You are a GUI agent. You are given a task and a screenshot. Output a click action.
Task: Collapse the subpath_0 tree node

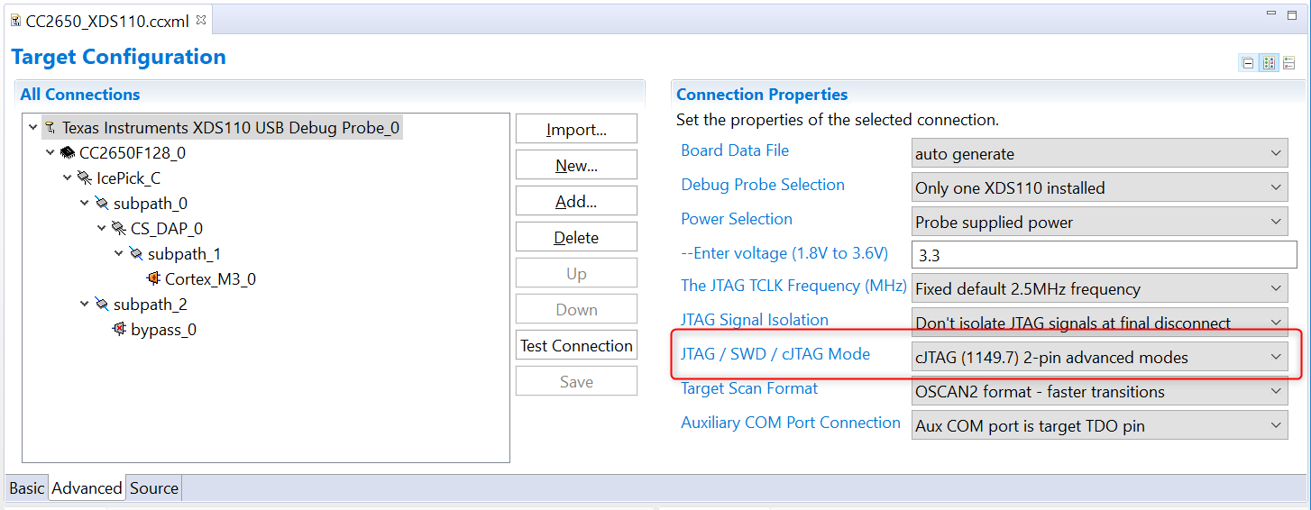pos(85,204)
